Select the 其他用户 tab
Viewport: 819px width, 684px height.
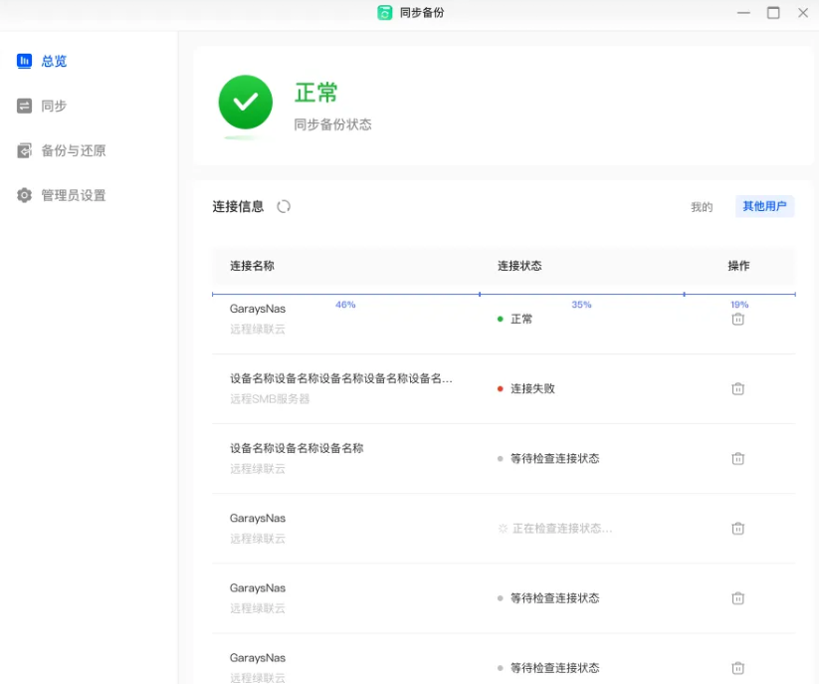(x=764, y=206)
